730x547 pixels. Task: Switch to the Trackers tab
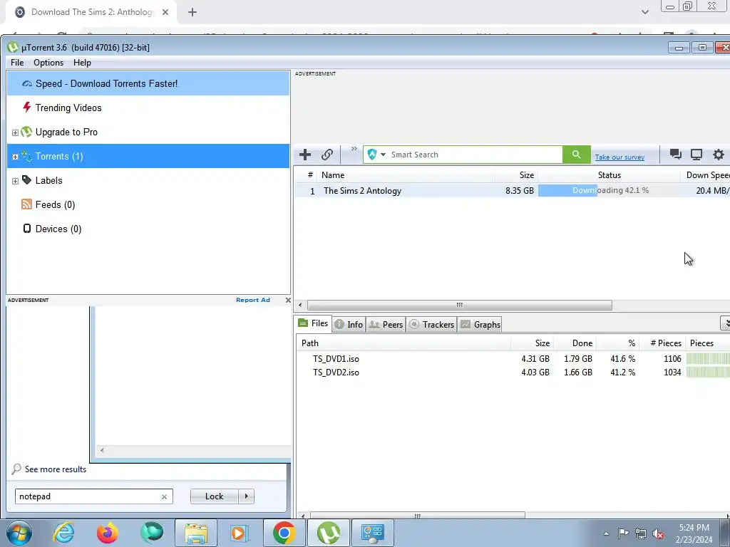tap(431, 324)
